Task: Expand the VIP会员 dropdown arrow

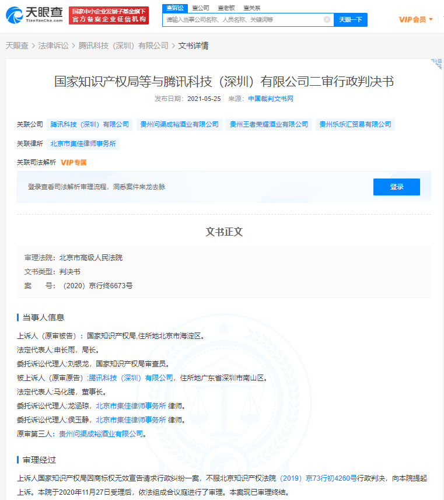Action: (431, 19)
